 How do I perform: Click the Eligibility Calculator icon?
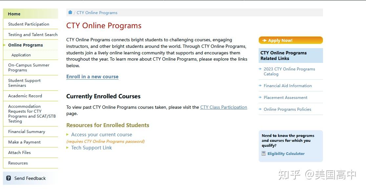tap(264, 153)
